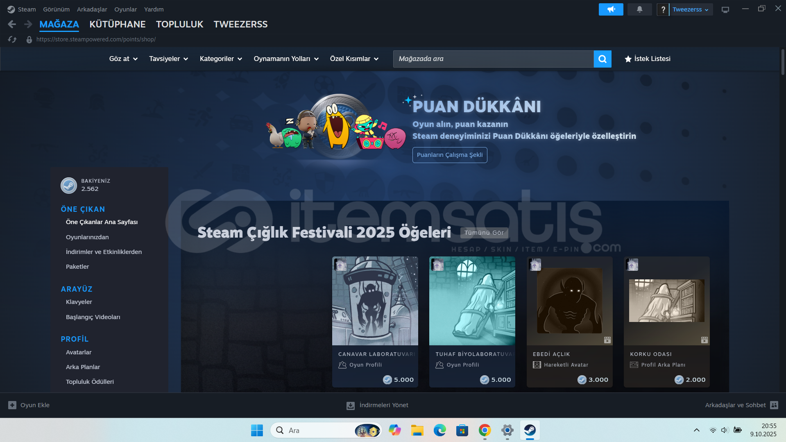Expand the Göz at dropdown
786x442 pixels.
tap(123, 59)
